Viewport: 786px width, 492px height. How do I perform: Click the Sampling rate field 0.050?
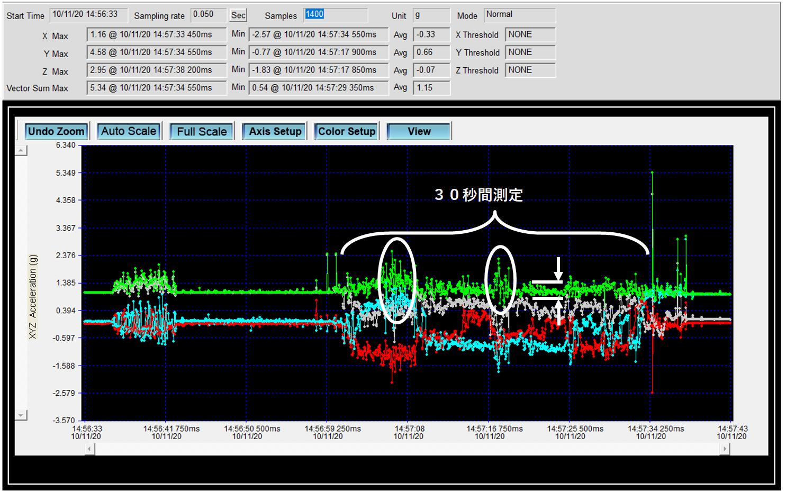coord(209,15)
